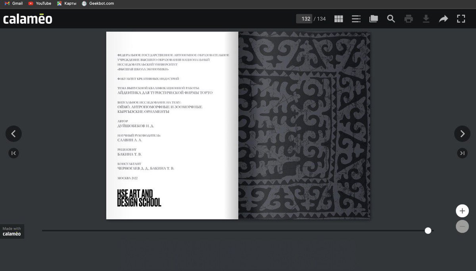Image resolution: width=476 pixels, height=271 pixels.
Task: Click the print icon
Action: pyautogui.click(x=409, y=19)
